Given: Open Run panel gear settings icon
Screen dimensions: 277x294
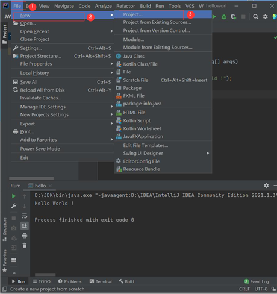Looking at the screenshot, I should 266,186.
